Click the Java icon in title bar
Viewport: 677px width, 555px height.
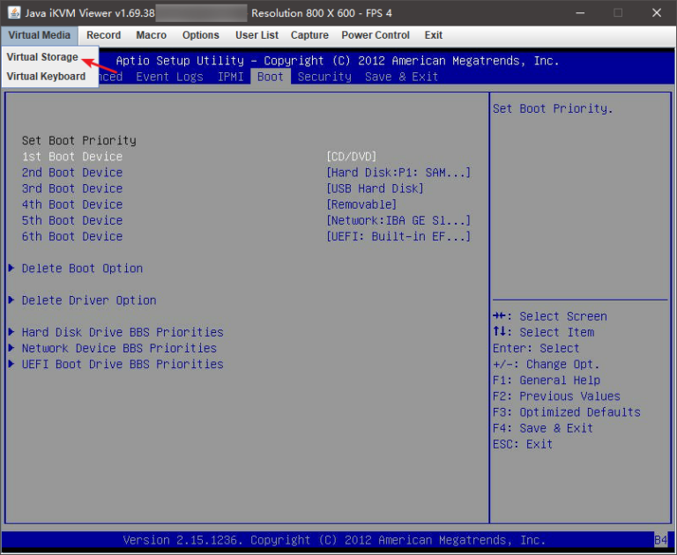[15, 12]
